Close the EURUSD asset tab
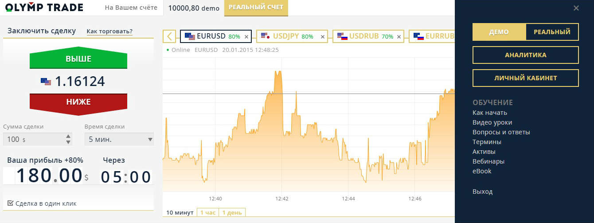Screen dimensions: 594x223 [246, 37]
